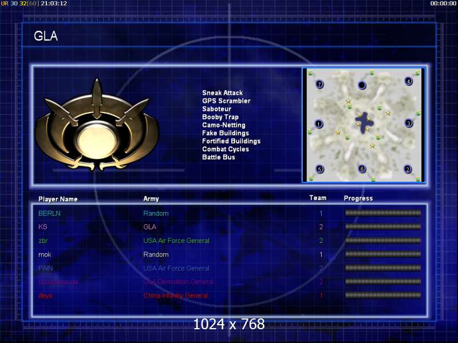Click the GPS Scrambler ability text
Viewport: 458px width, 343px height.
click(226, 101)
